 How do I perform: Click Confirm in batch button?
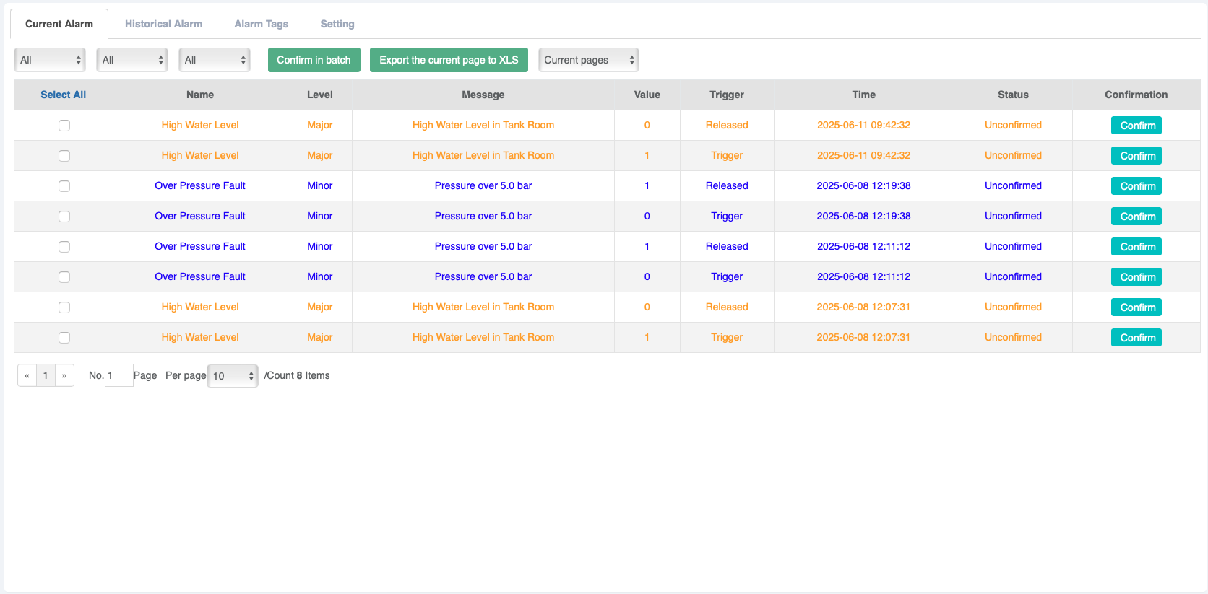click(x=314, y=60)
